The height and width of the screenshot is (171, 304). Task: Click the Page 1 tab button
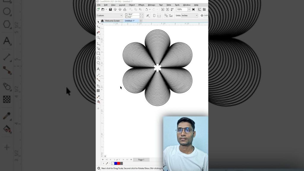pos(141,159)
